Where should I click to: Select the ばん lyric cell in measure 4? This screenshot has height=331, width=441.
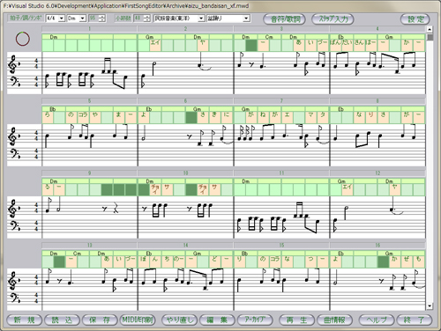[335, 46]
